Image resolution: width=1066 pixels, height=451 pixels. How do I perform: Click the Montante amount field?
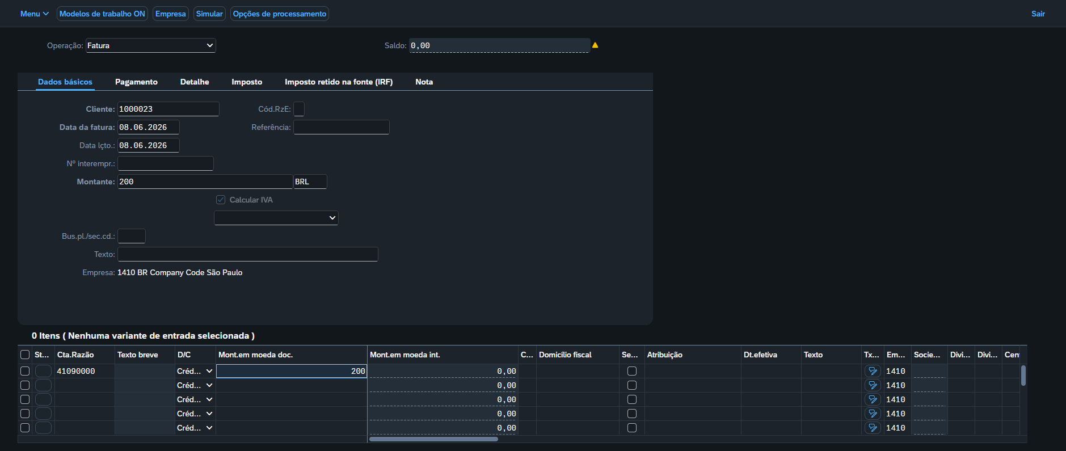coord(205,182)
